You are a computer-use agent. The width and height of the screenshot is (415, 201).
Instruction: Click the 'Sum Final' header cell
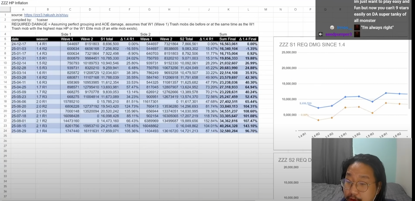tap(229, 39)
